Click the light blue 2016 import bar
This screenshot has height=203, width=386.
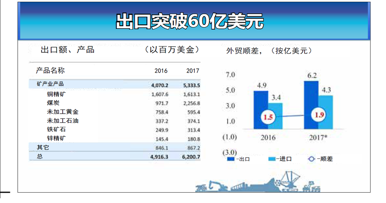pyautogui.click(x=275, y=116)
